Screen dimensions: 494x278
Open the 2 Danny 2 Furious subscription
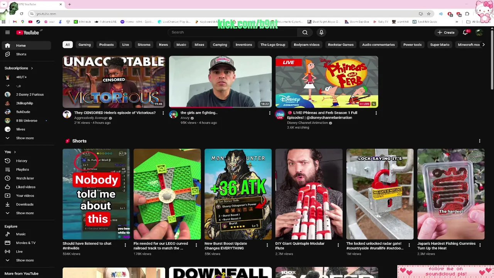tap(25, 95)
